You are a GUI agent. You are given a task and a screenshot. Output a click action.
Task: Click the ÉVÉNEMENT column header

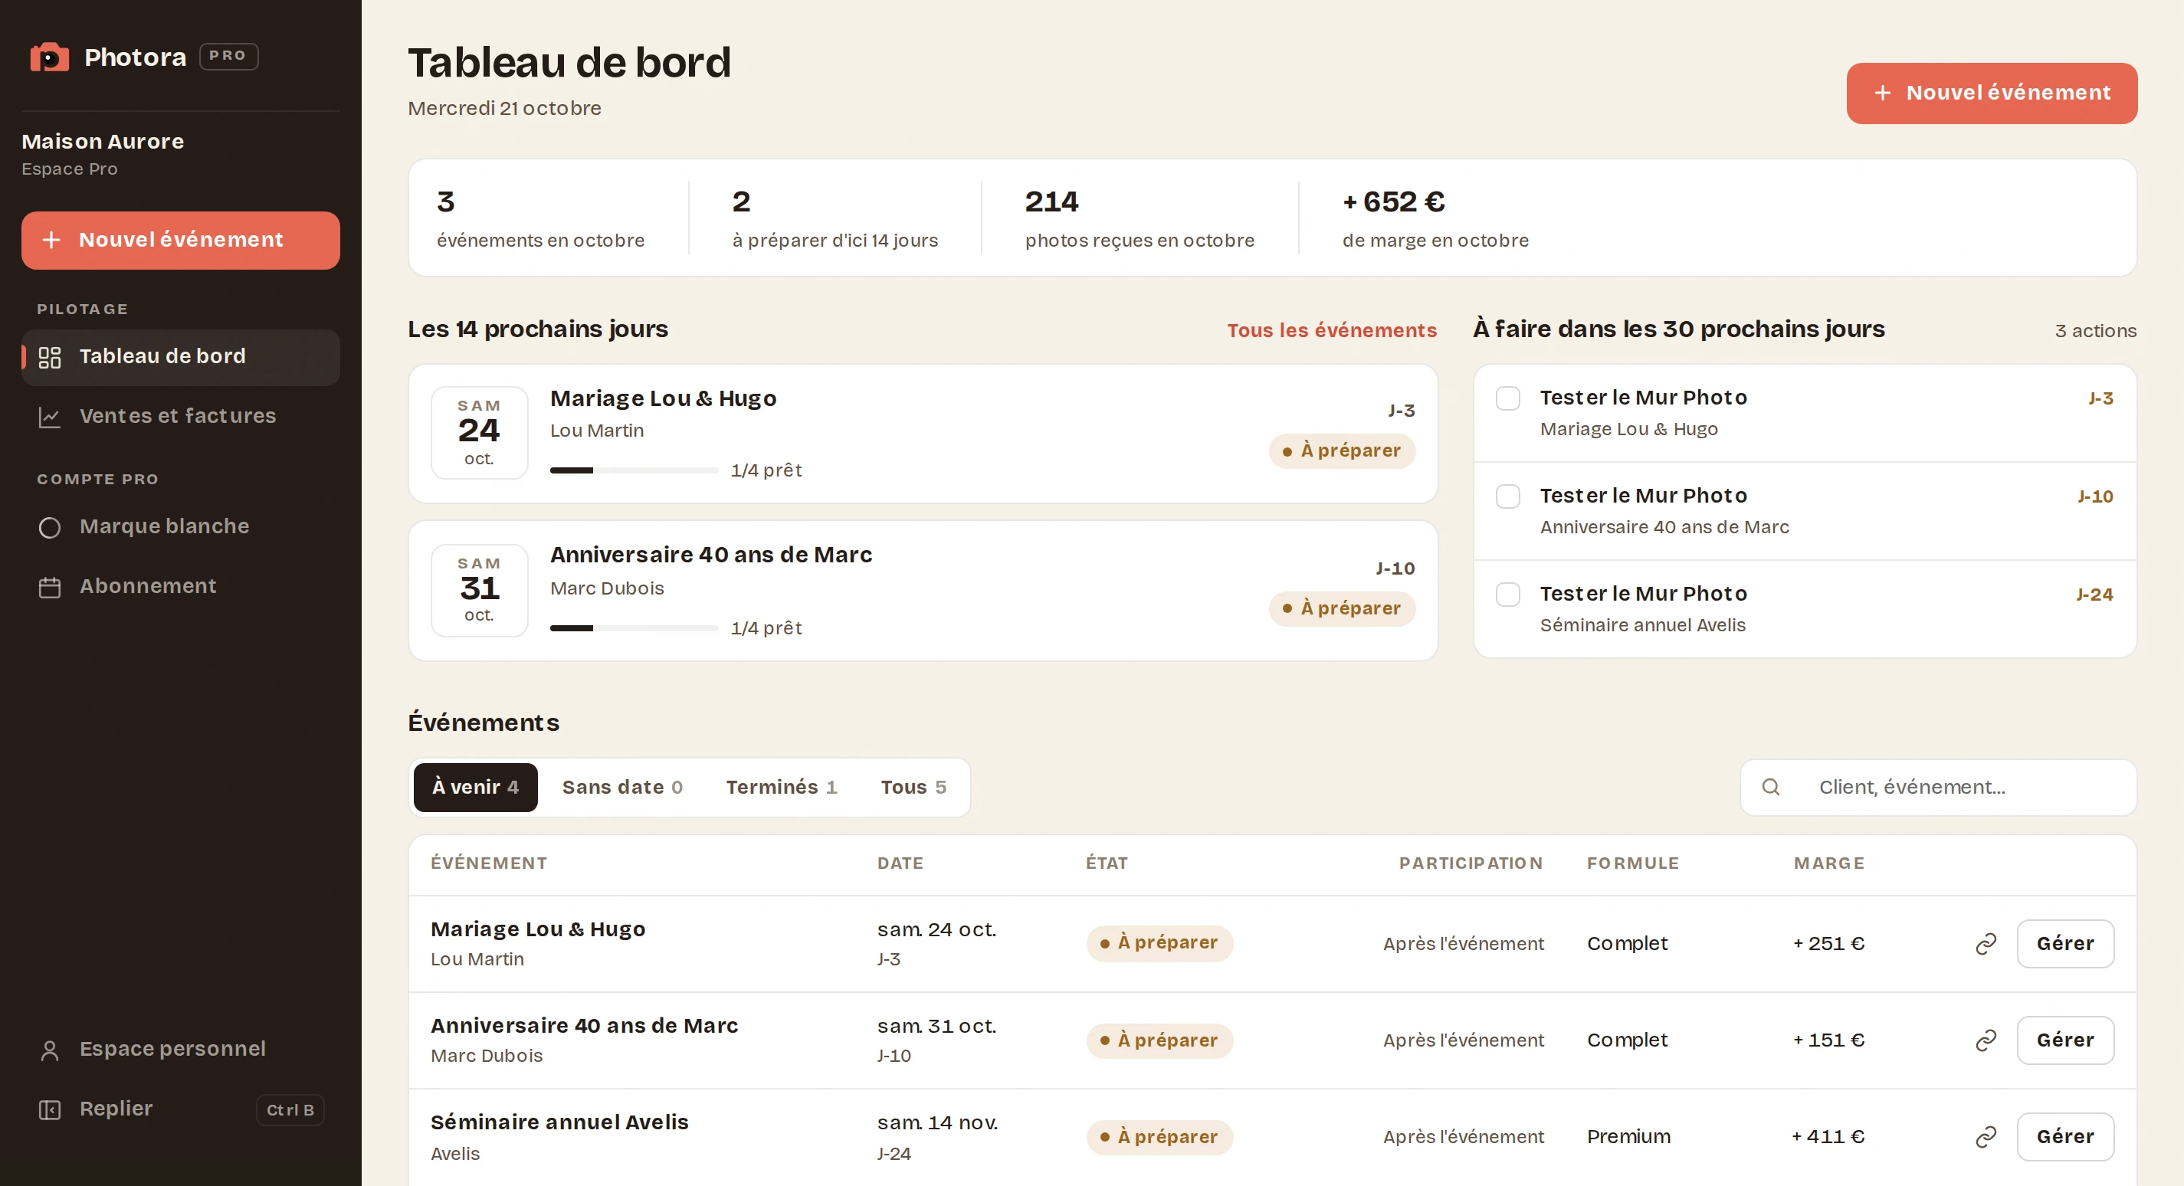point(489,863)
